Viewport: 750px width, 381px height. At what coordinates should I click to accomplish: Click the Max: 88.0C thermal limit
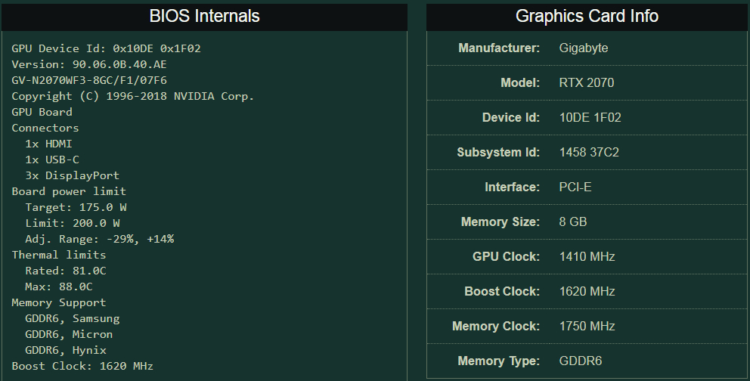(x=59, y=287)
